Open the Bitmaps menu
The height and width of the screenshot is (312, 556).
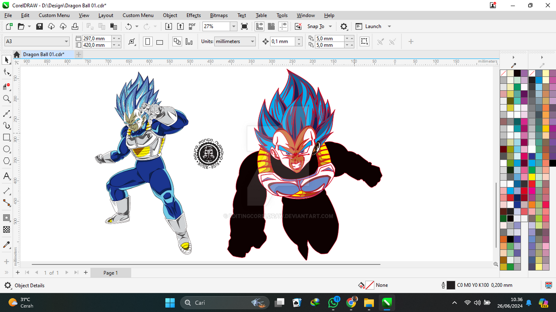(219, 15)
